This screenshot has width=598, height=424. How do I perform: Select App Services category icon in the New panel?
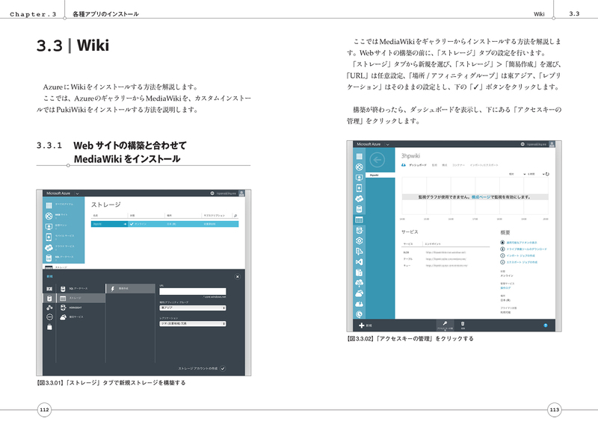[49, 308]
